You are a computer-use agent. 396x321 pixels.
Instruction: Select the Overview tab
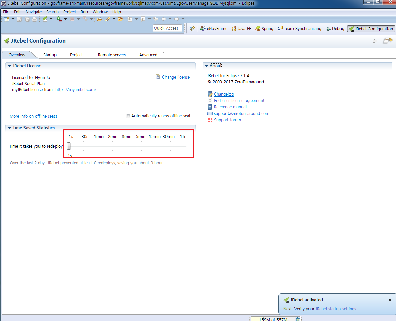point(17,55)
